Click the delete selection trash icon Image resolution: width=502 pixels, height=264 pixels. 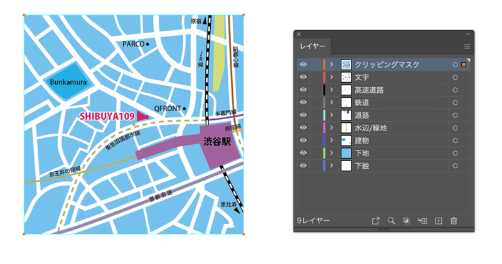click(454, 221)
